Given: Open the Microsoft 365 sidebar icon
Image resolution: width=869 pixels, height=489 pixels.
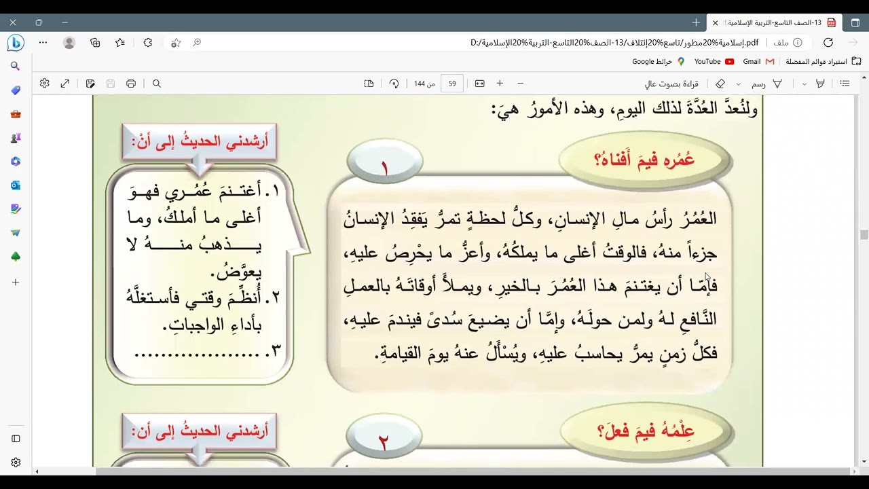Looking at the screenshot, I should pyautogui.click(x=16, y=162).
